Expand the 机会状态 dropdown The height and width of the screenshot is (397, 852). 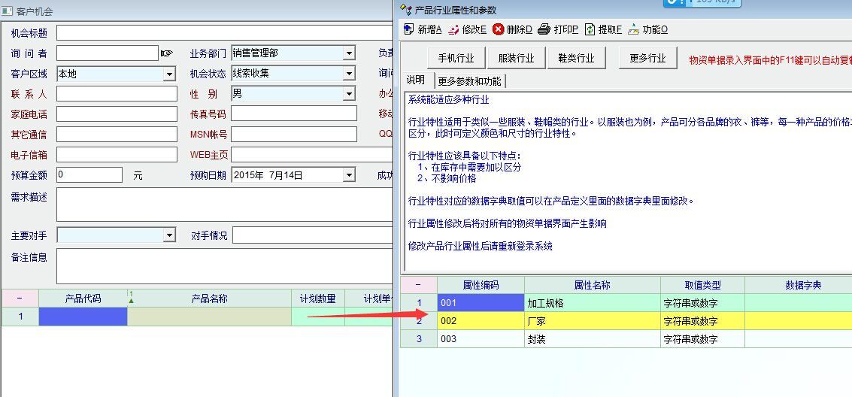tap(349, 74)
